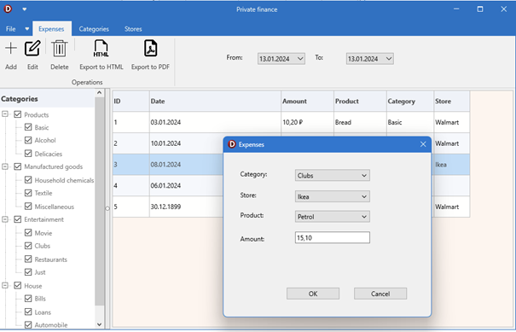Toggle the Automobile checkbox
This screenshot has height=332, width=516.
[x=28, y=325]
